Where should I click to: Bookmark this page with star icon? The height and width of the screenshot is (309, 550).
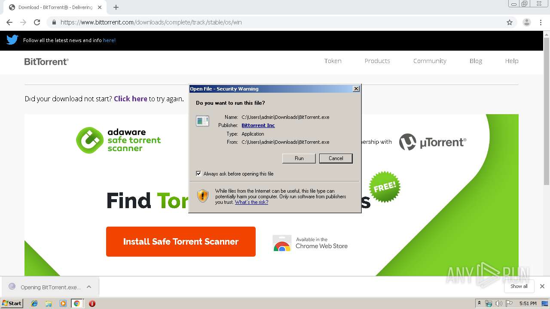[x=510, y=22]
